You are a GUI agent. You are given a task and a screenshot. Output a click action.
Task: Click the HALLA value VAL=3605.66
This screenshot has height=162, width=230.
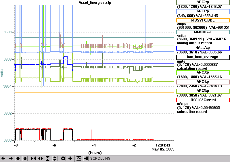tap(211, 52)
